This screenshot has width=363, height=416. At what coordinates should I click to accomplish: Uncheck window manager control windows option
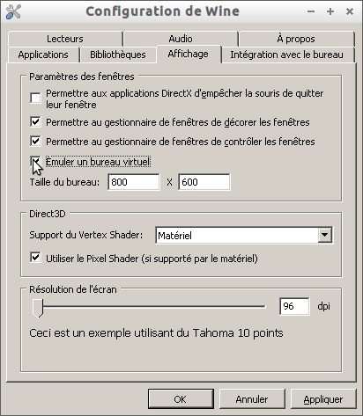(x=35, y=141)
